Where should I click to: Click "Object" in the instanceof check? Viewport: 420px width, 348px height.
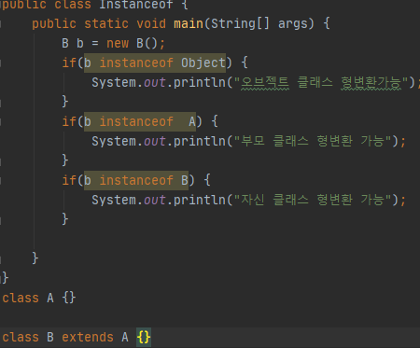(203, 63)
